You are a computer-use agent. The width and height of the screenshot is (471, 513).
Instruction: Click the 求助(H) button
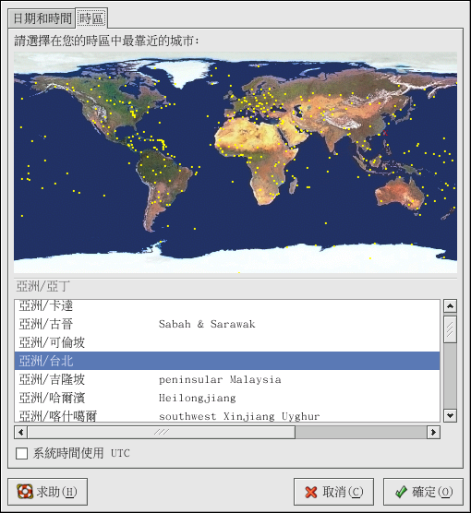pyautogui.click(x=47, y=492)
